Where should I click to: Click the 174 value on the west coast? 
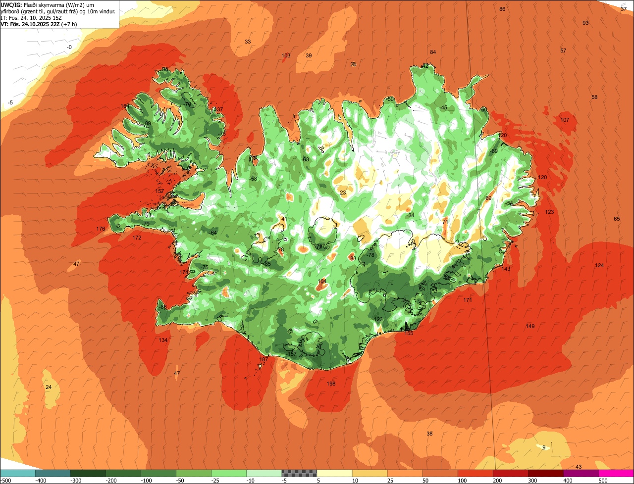pyautogui.click(x=184, y=273)
